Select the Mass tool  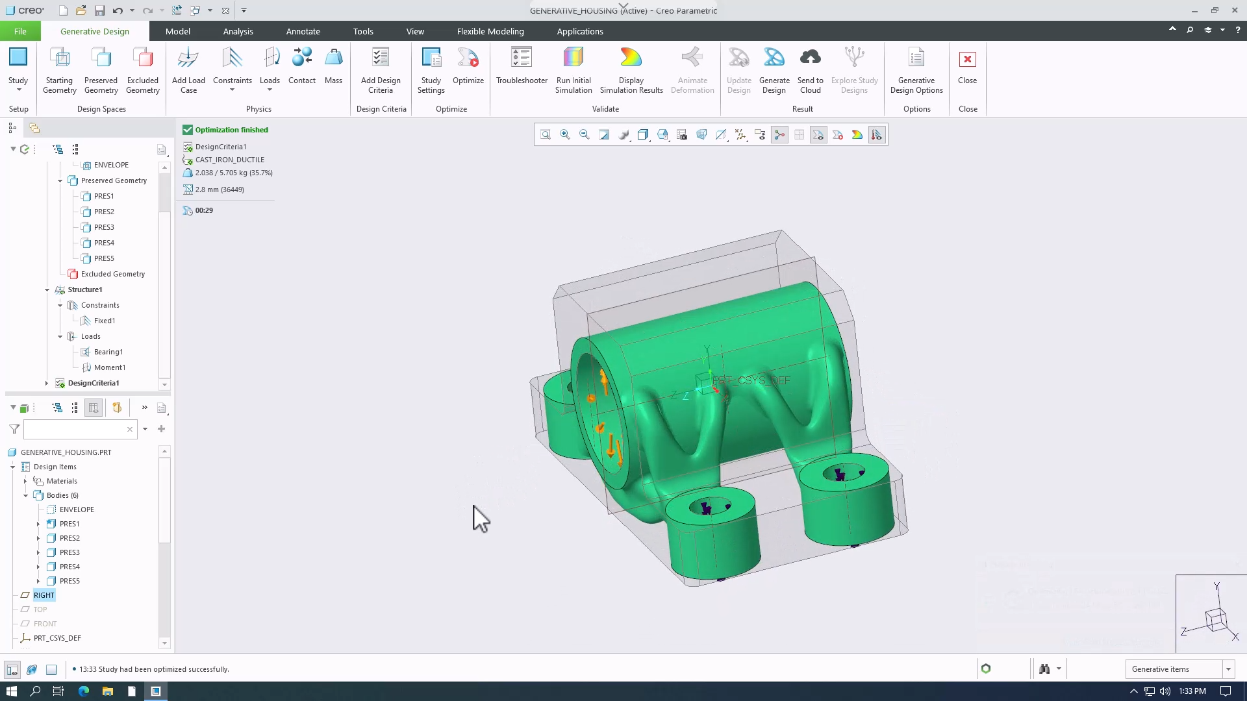point(333,66)
